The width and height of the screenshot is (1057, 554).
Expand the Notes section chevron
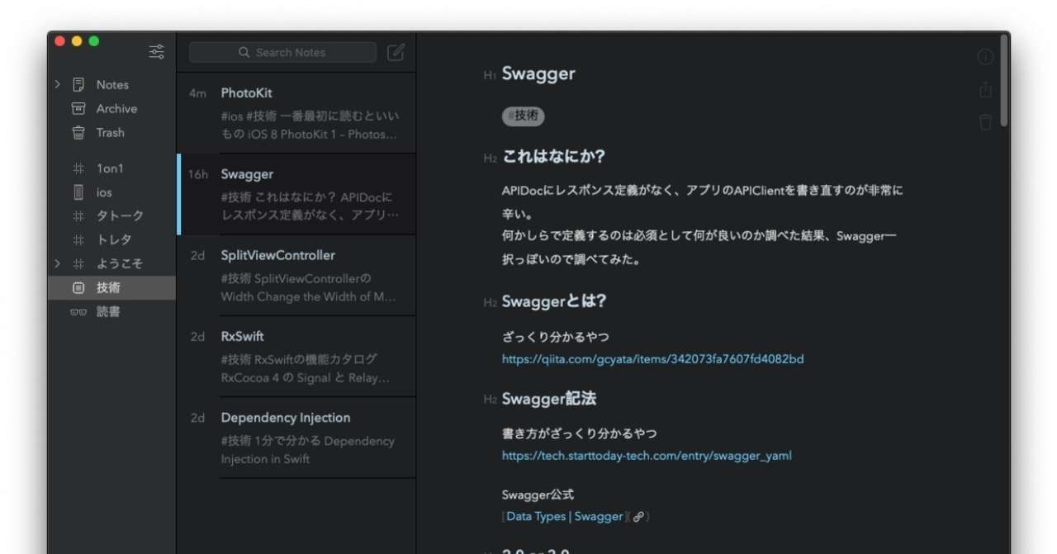coord(57,84)
